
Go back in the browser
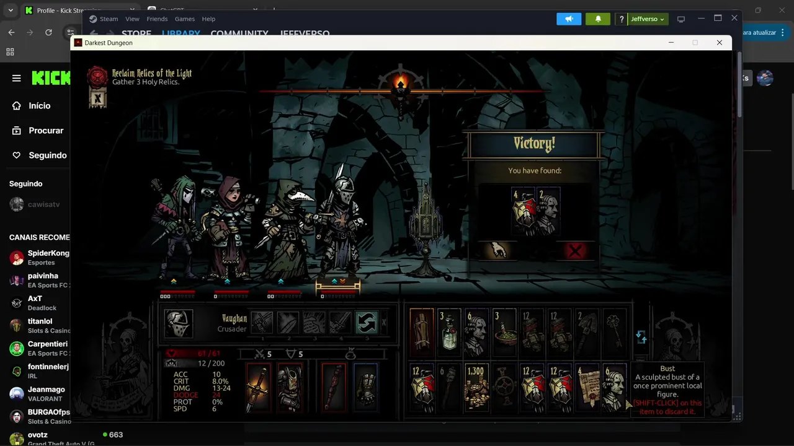[11, 32]
